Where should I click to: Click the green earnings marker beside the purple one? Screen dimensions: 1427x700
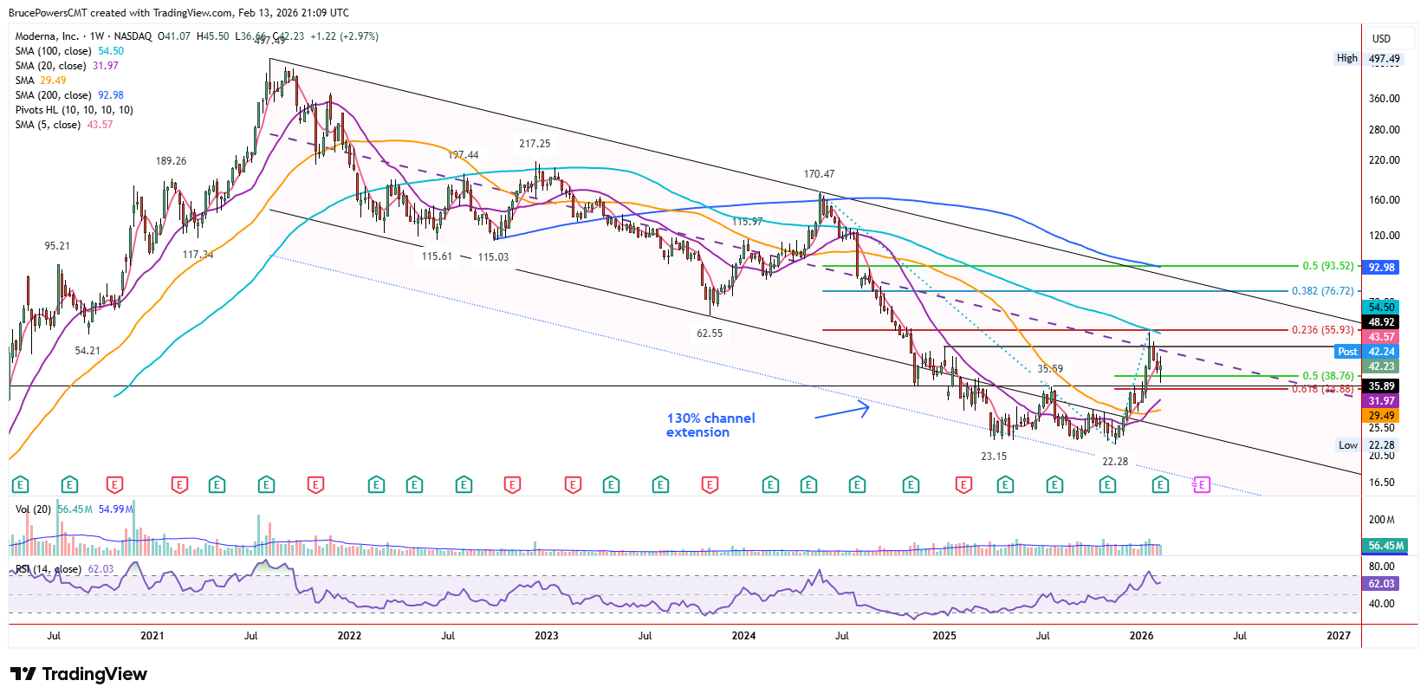pyautogui.click(x=1161, y=485)
